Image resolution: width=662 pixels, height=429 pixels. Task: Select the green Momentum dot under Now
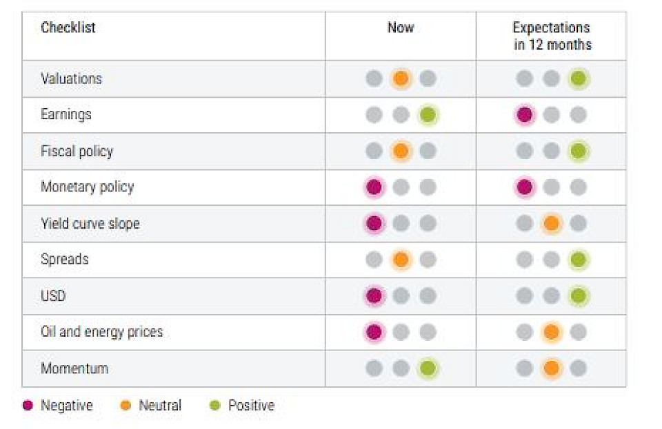(428, 368)
